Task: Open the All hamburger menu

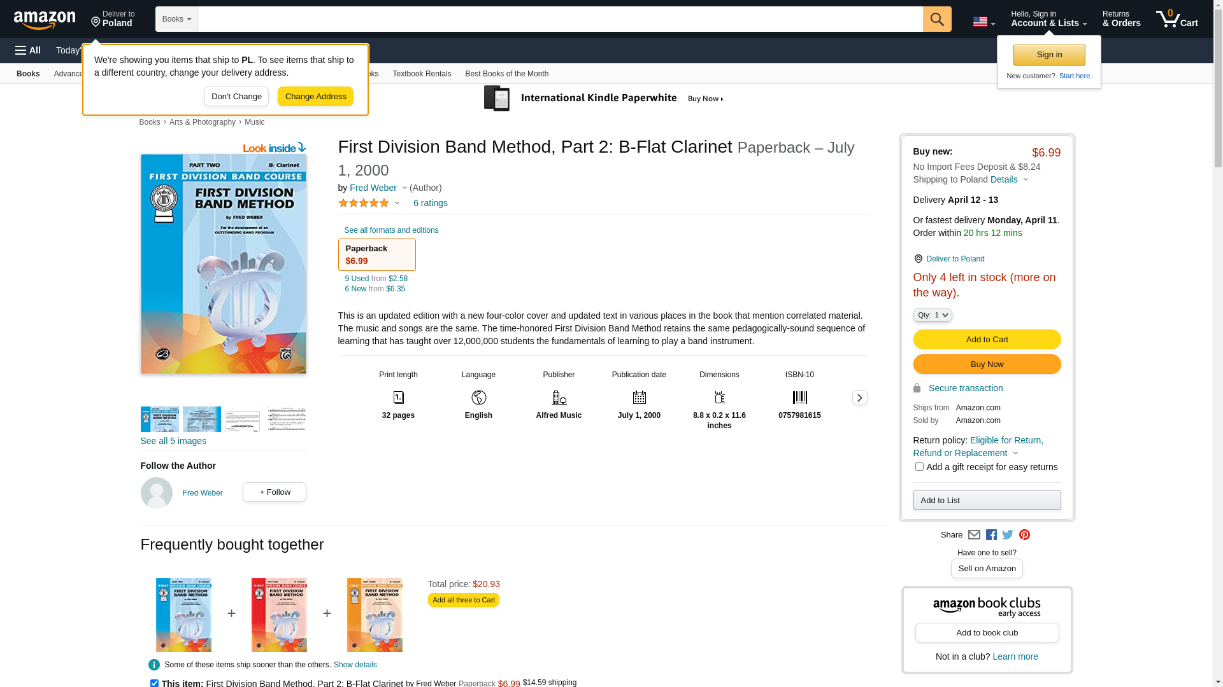Action: (28, 50)
